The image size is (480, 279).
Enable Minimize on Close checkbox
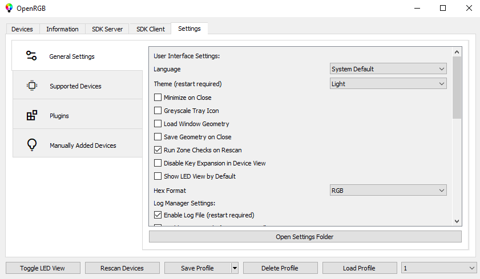(x=158, y=98)
